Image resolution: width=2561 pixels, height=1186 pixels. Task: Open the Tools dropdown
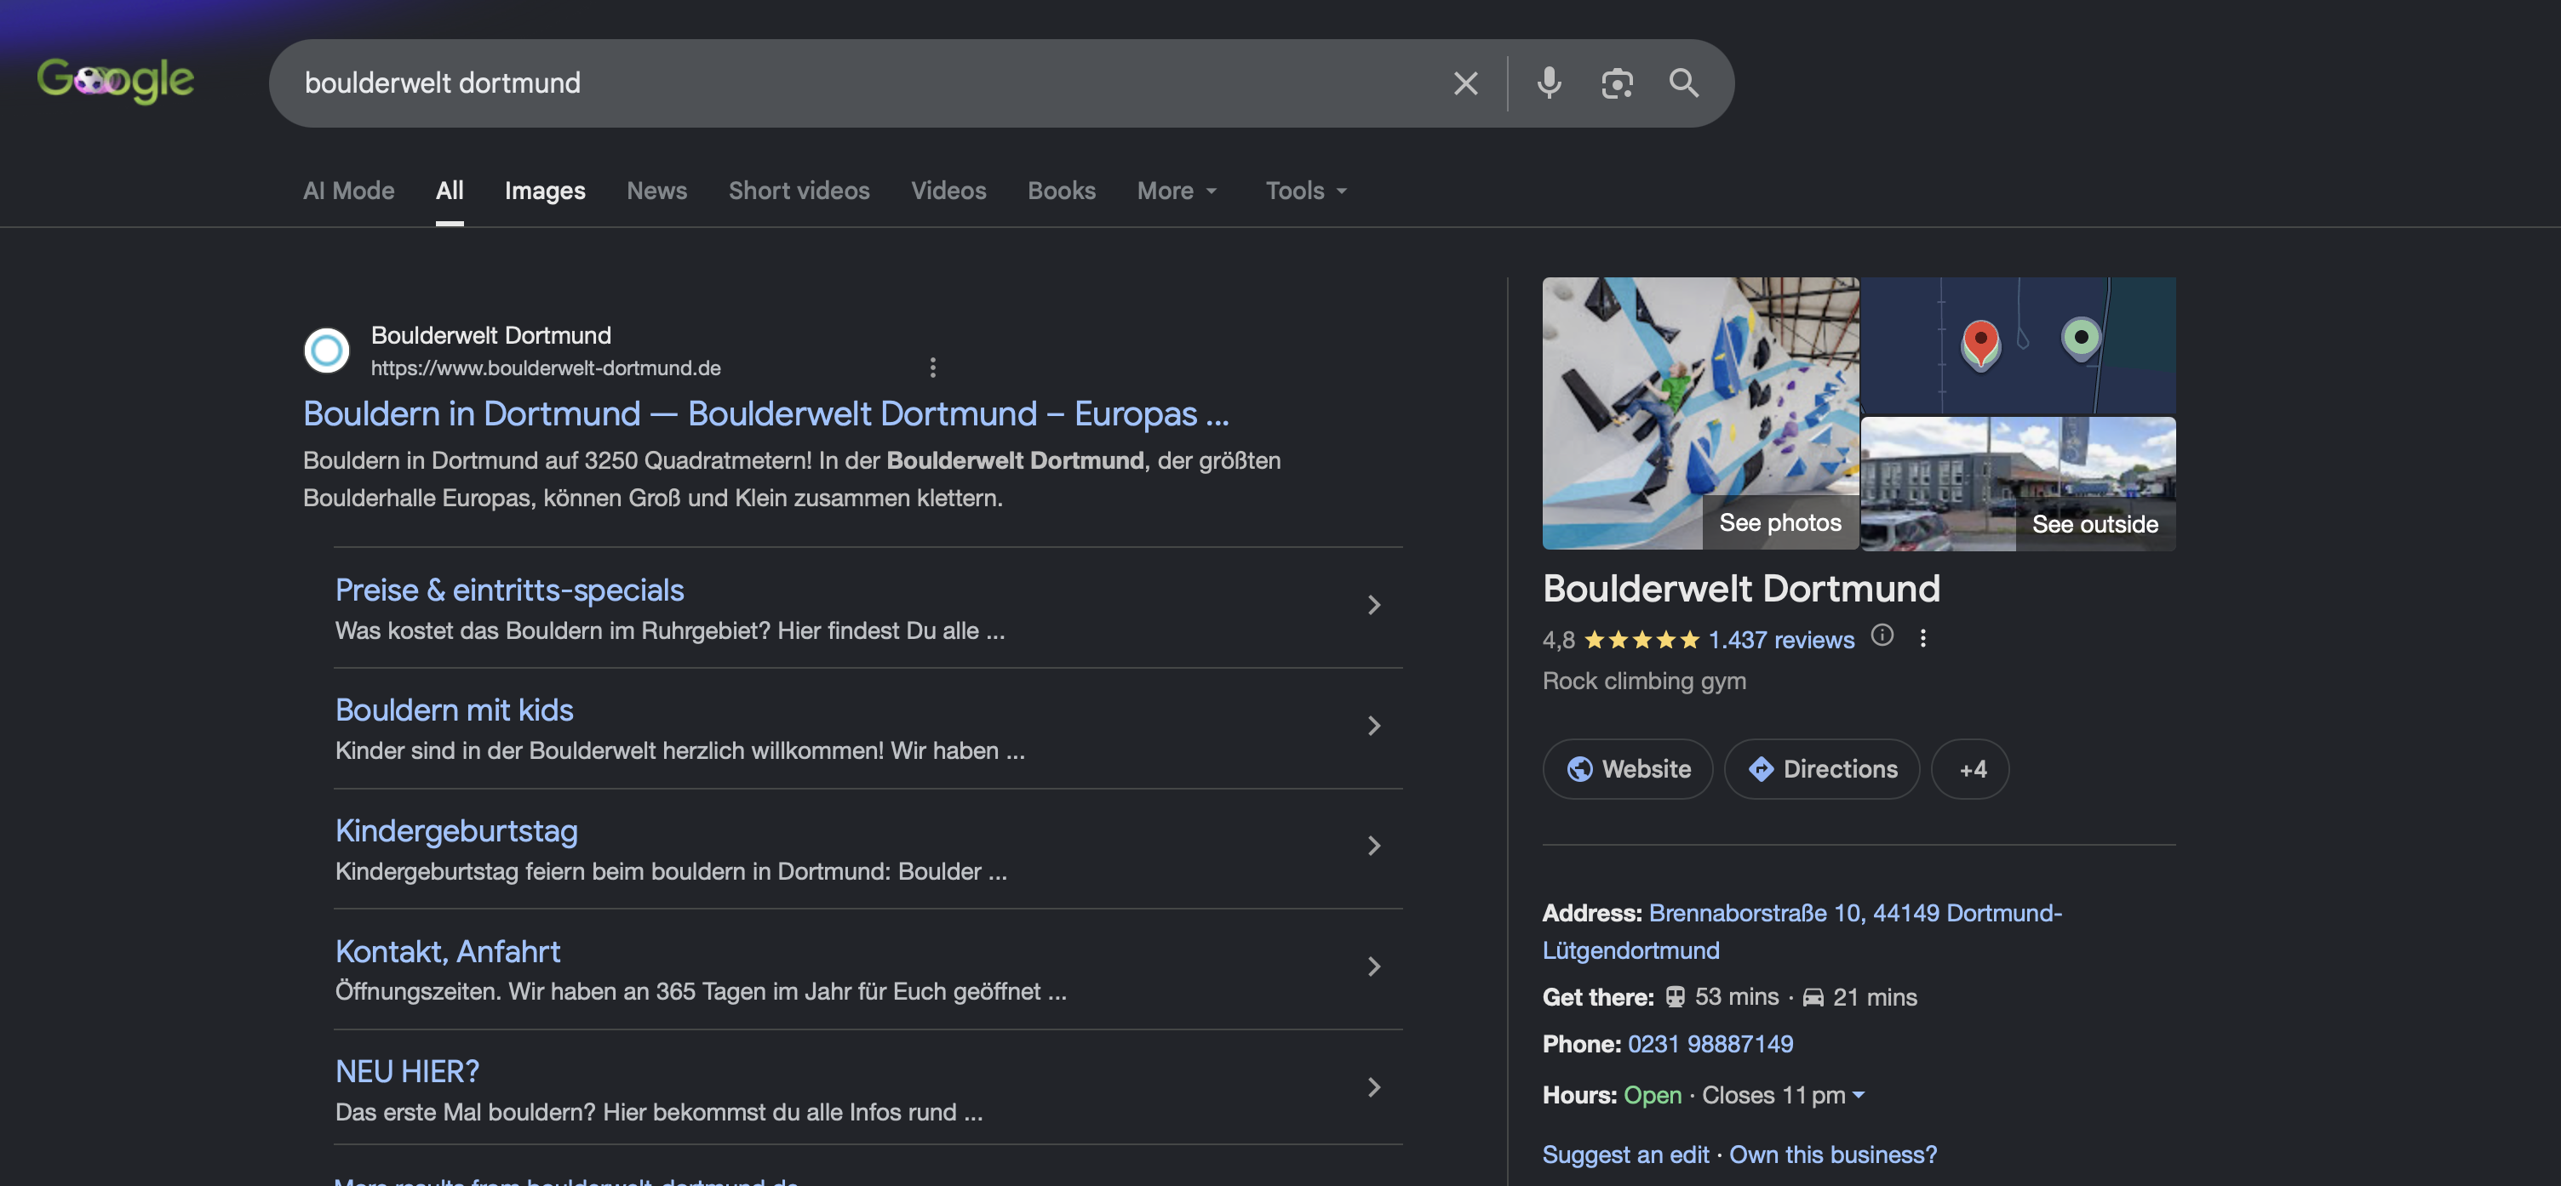click(x=1306, y=191)
